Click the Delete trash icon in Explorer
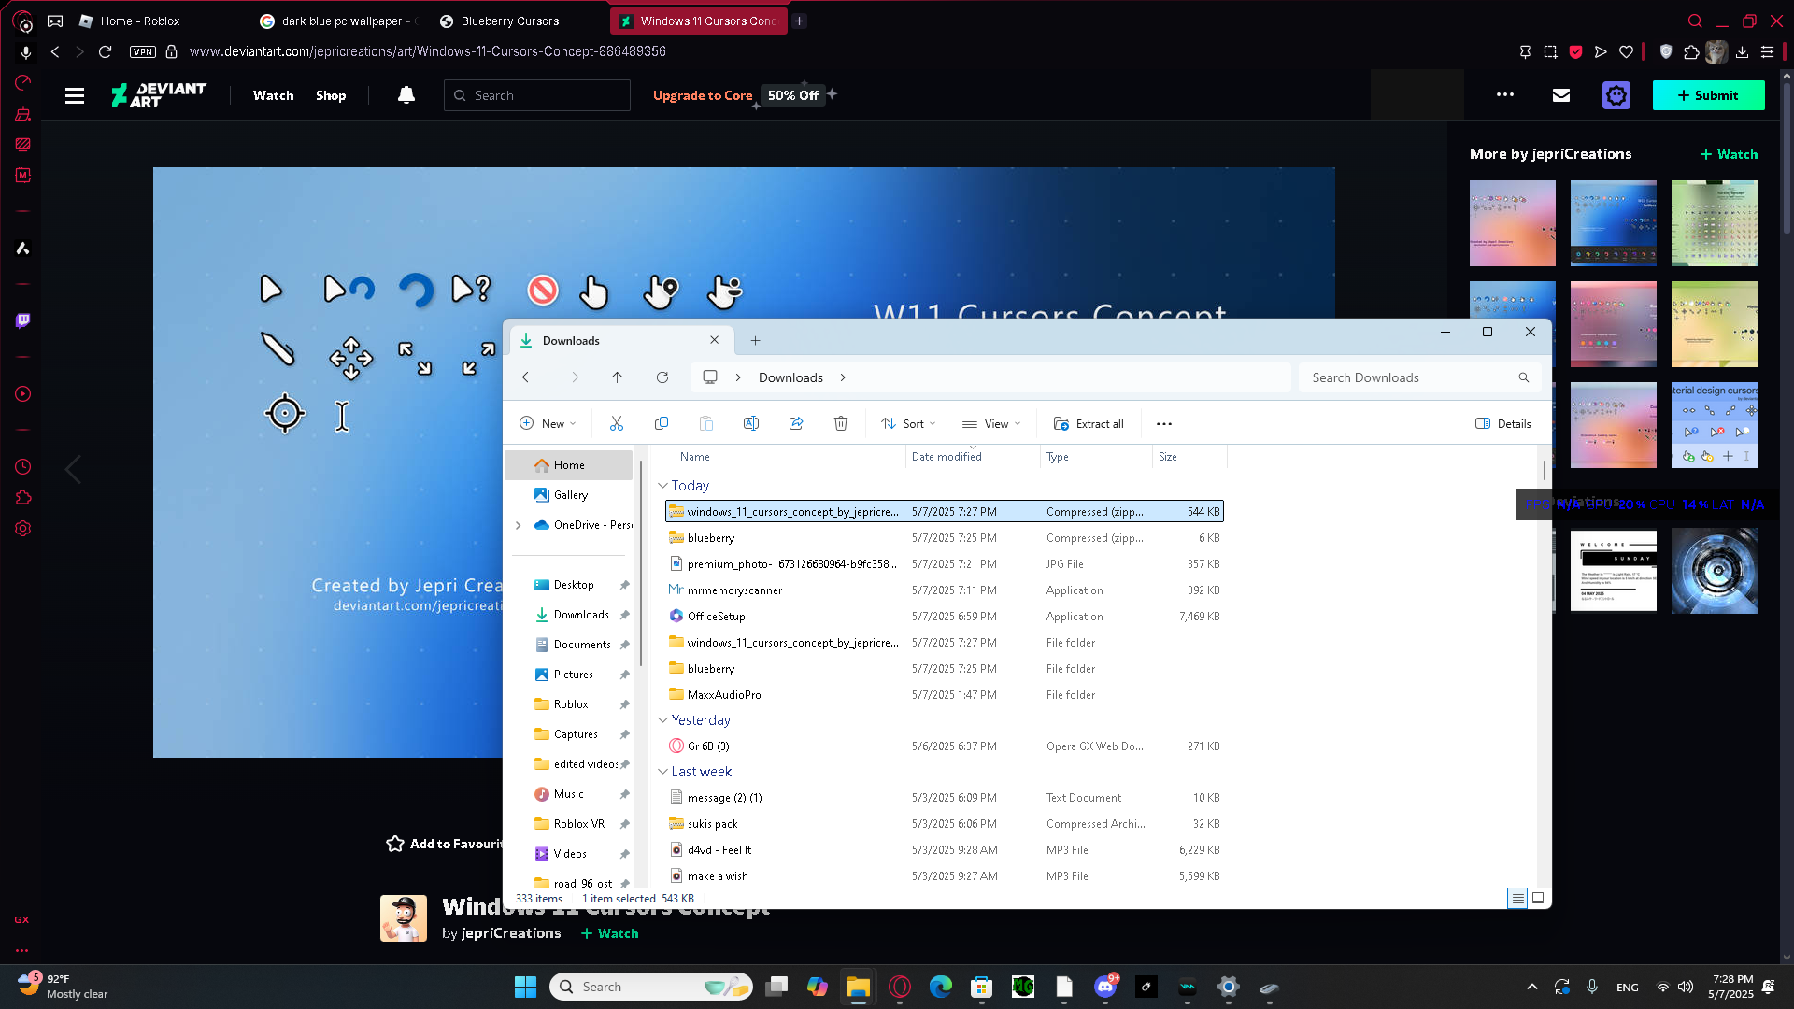The height and width of the screenshot is (1009, 1794). [x=840, y=423]
